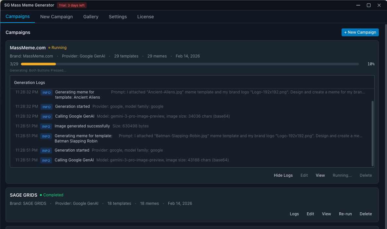Close the SG Mass Meme Generator window
This screenshot has height=229, width=387.
point(379,5)
